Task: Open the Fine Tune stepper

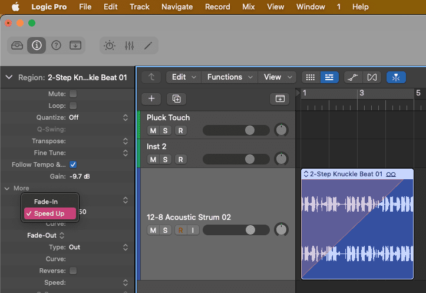Action: [x=126, y=153]
